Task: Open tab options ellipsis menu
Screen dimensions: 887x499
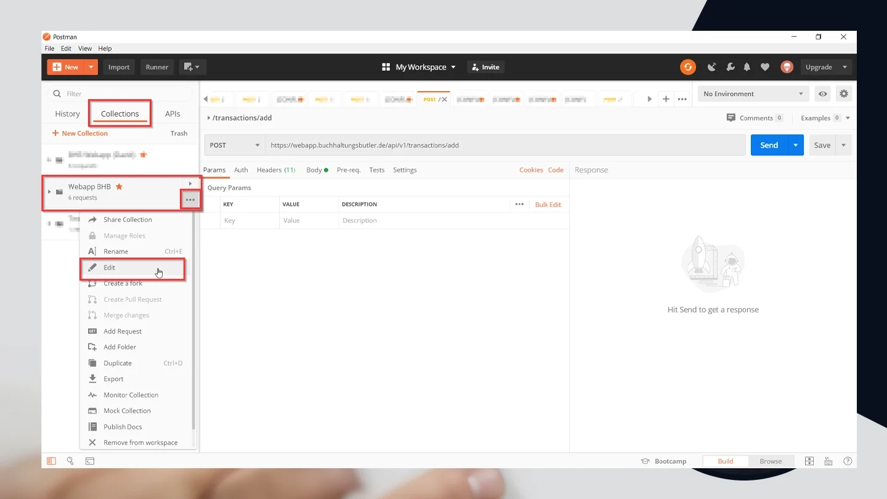Action: tap(682, 99)
